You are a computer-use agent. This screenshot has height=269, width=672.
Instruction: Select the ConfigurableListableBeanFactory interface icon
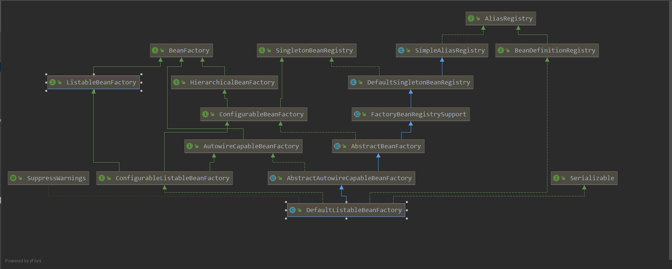[102, 178]
